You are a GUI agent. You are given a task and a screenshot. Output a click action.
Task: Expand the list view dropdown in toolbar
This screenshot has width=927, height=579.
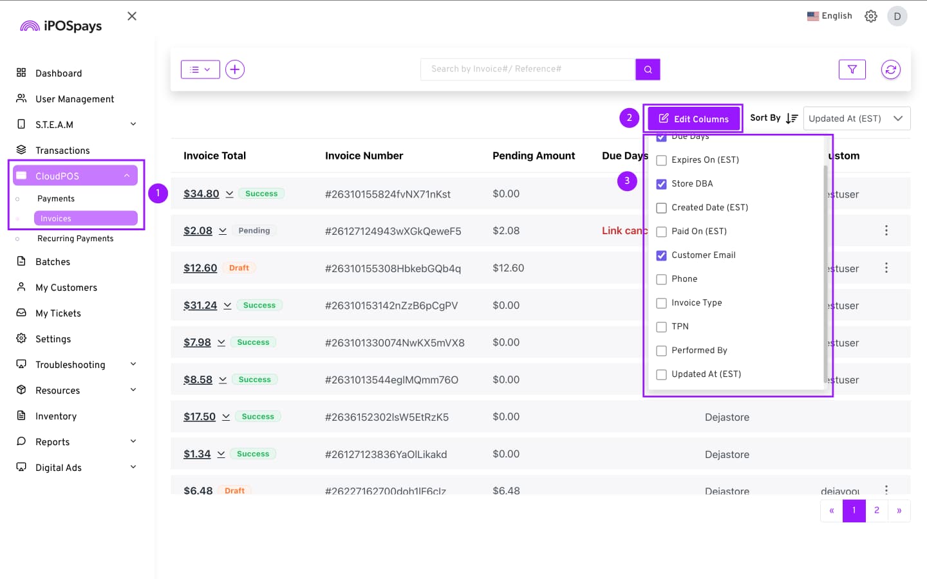click(200, 69)
